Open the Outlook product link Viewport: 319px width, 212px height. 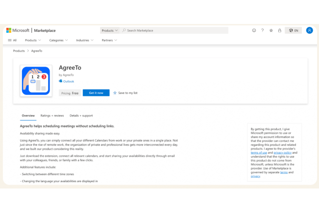(68, 81)
